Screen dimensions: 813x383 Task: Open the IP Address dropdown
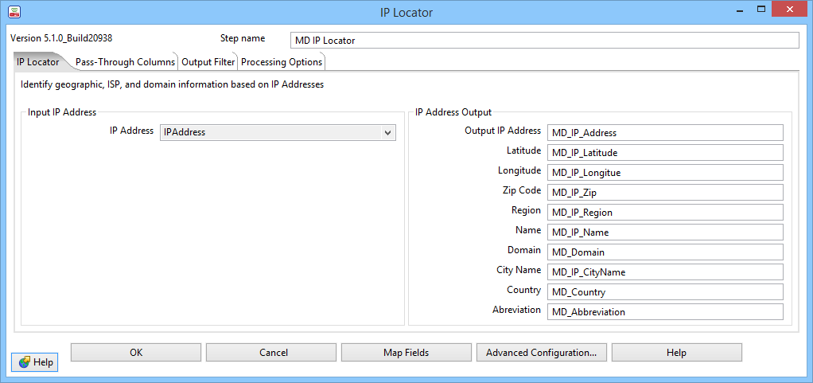[x=278, y=133]
